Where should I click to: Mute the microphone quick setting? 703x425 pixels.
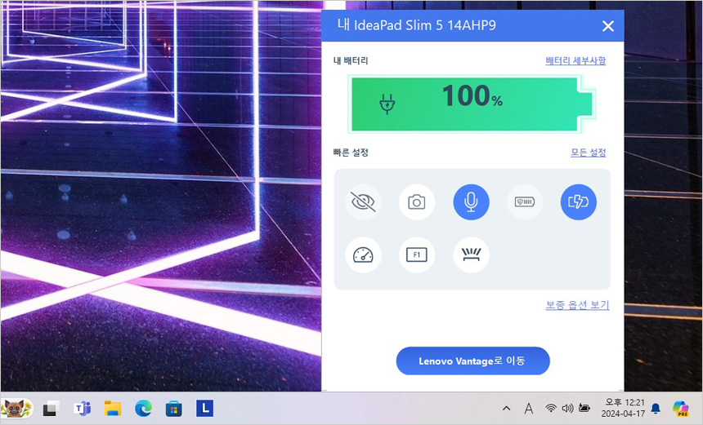click(x=471, y=201)
